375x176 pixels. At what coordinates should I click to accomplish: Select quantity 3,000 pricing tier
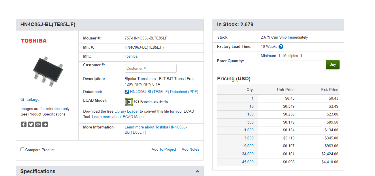point(249,138)
